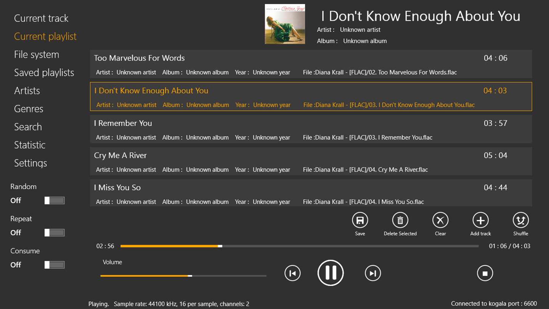Clear the playlist with Clear icon
Viewport: 549px width, 309px height.
click(440, 220)
